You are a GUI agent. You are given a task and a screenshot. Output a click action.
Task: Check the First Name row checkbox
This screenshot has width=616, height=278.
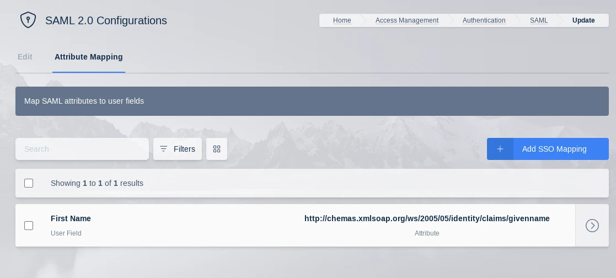[x=29, y=226]
